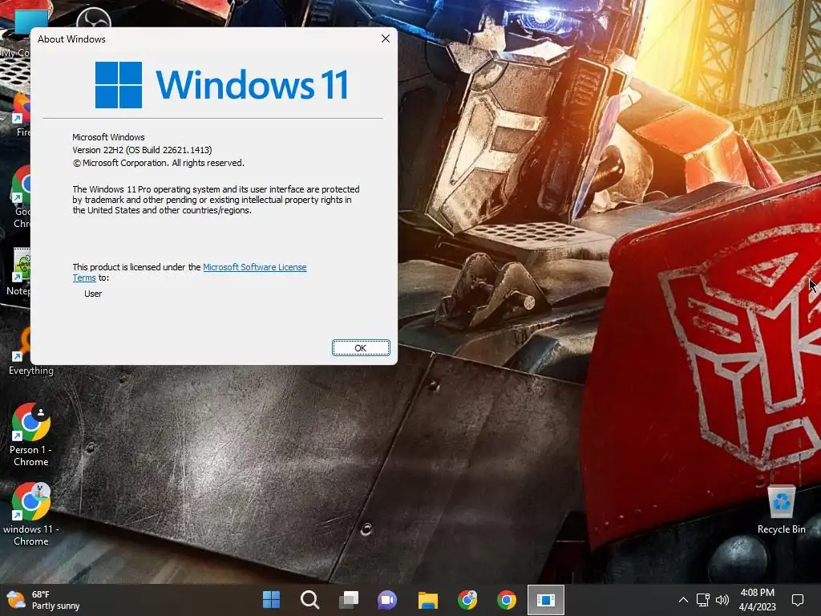
Task: Open the Start menu
Action: coord(271,600)
